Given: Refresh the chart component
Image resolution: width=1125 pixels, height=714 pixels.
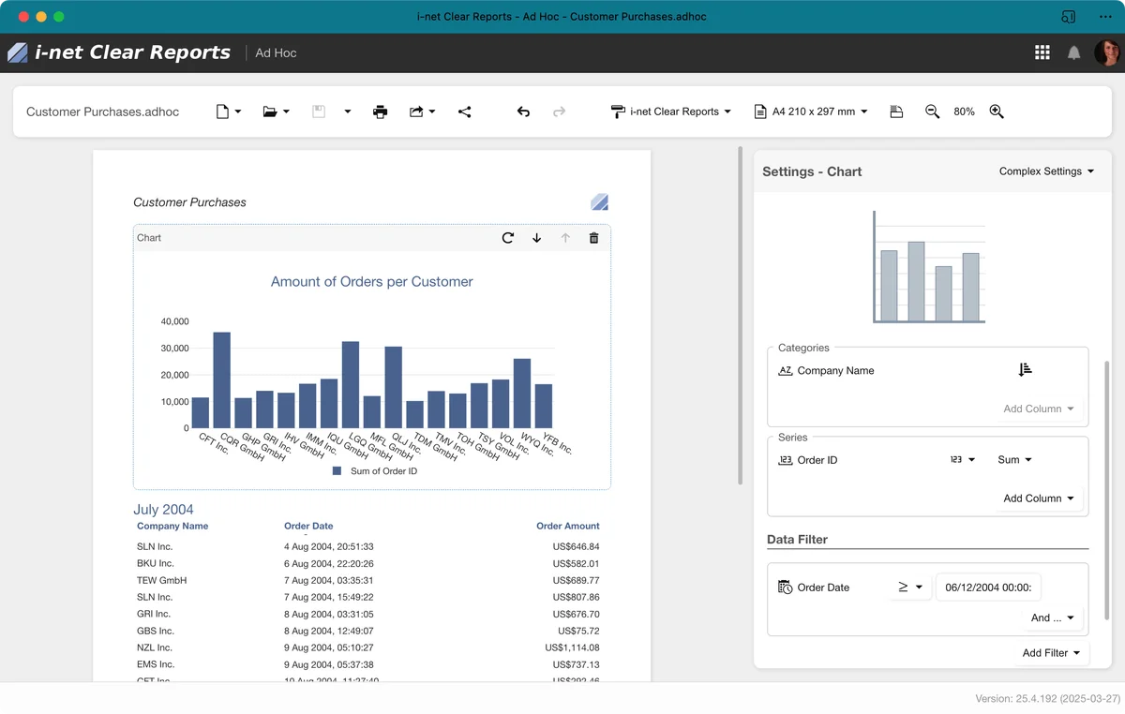Looking at the screenshot, I should point(507,238).
